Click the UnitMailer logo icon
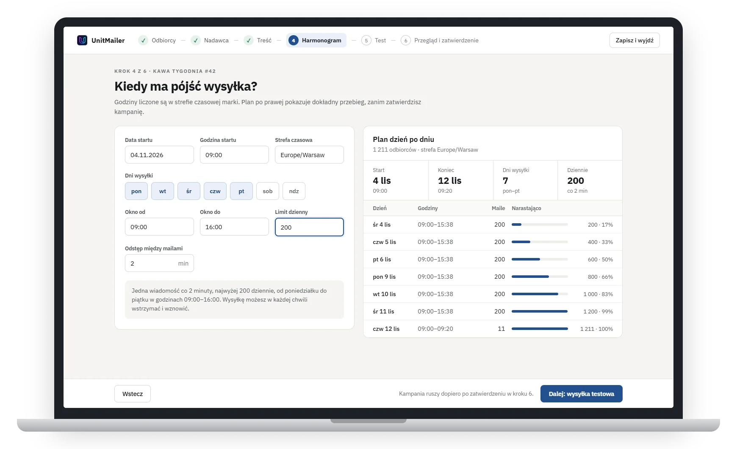Screen dimensions: 737x449 tap(82, 40)
